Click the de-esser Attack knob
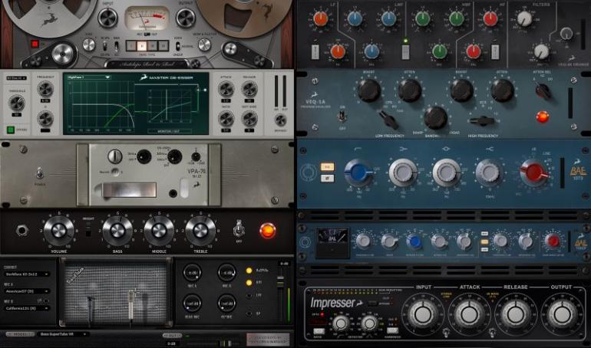Screen dimensions: 591x348 click(x=226, y=90)
